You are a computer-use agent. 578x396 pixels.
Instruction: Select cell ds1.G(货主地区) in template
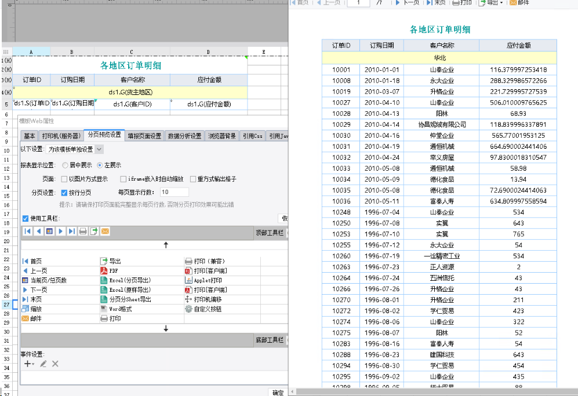pos(130,92)
